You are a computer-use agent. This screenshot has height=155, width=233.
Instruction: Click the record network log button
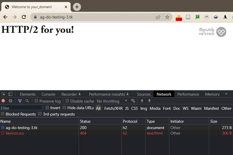click(3, 101)
